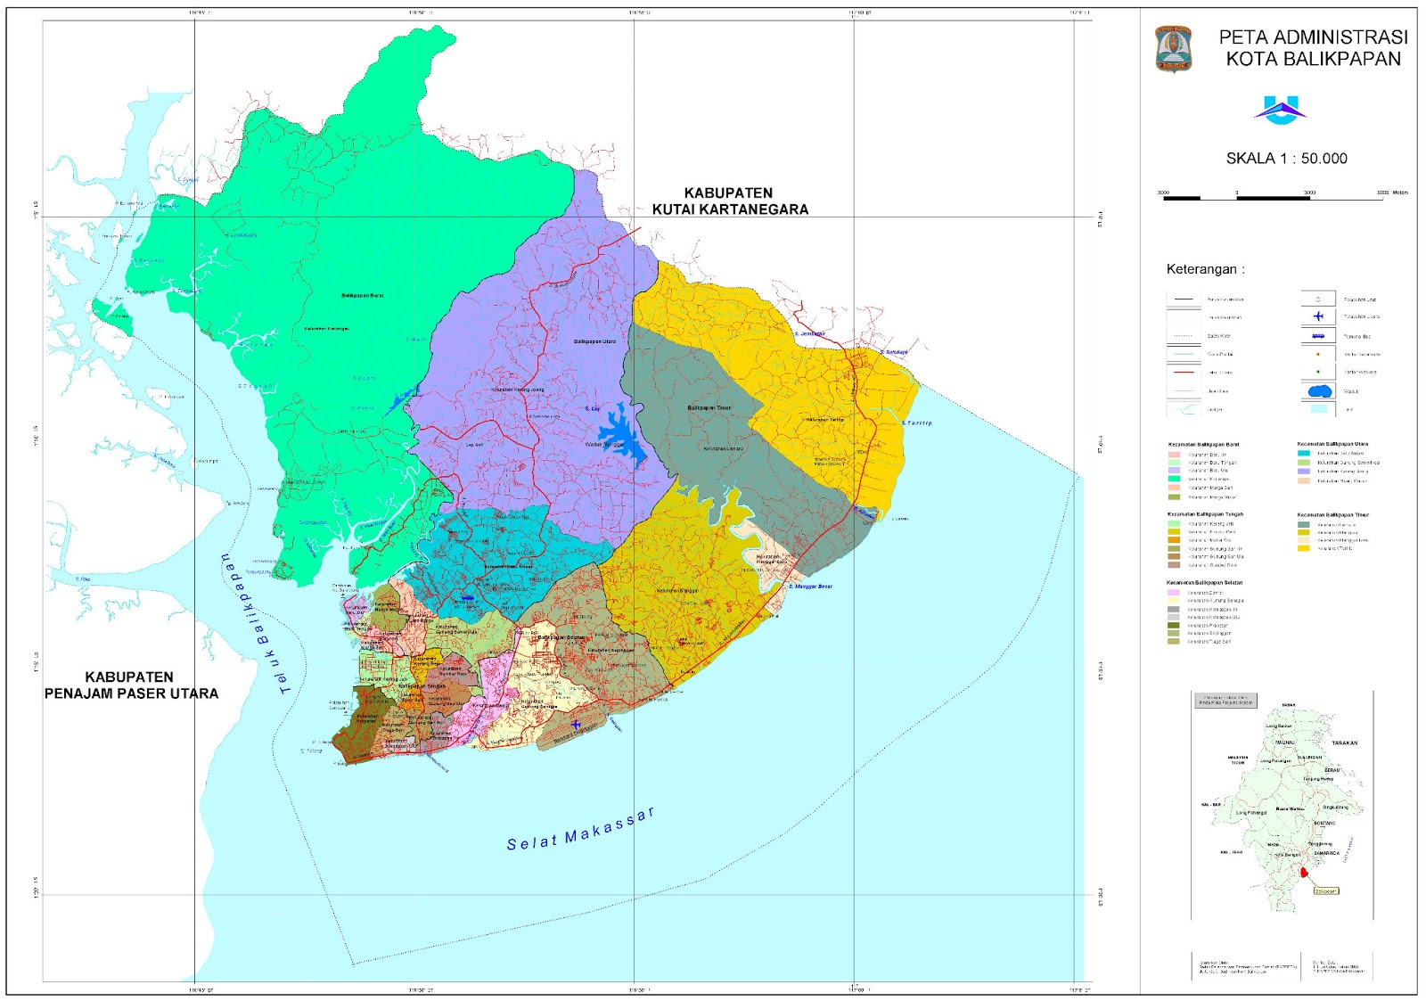Click the Balikpapan Timur label on the map
This screenshot has height=1001, width=1426.
click(x=709, y=407)
